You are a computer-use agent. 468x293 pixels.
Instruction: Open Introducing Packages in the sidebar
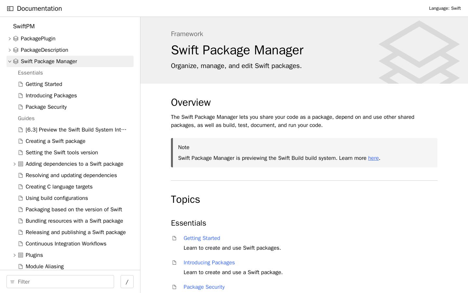point(51,96)
